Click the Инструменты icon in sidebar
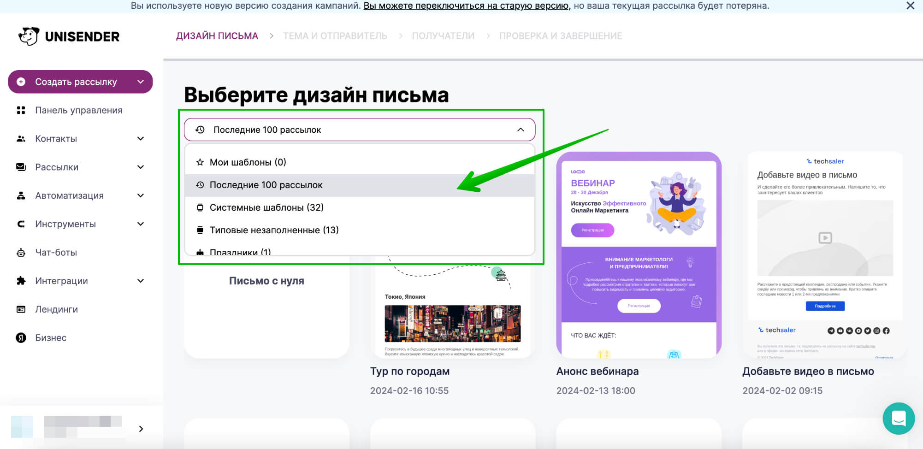The height and width of the screenshot is (449, 923). (21, 224)
